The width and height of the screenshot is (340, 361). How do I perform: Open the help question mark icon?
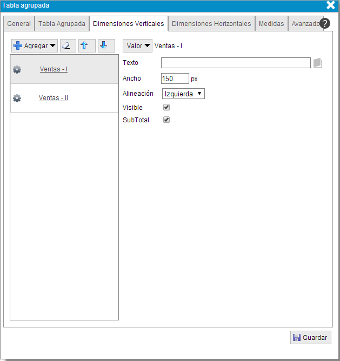coord(325,24)
